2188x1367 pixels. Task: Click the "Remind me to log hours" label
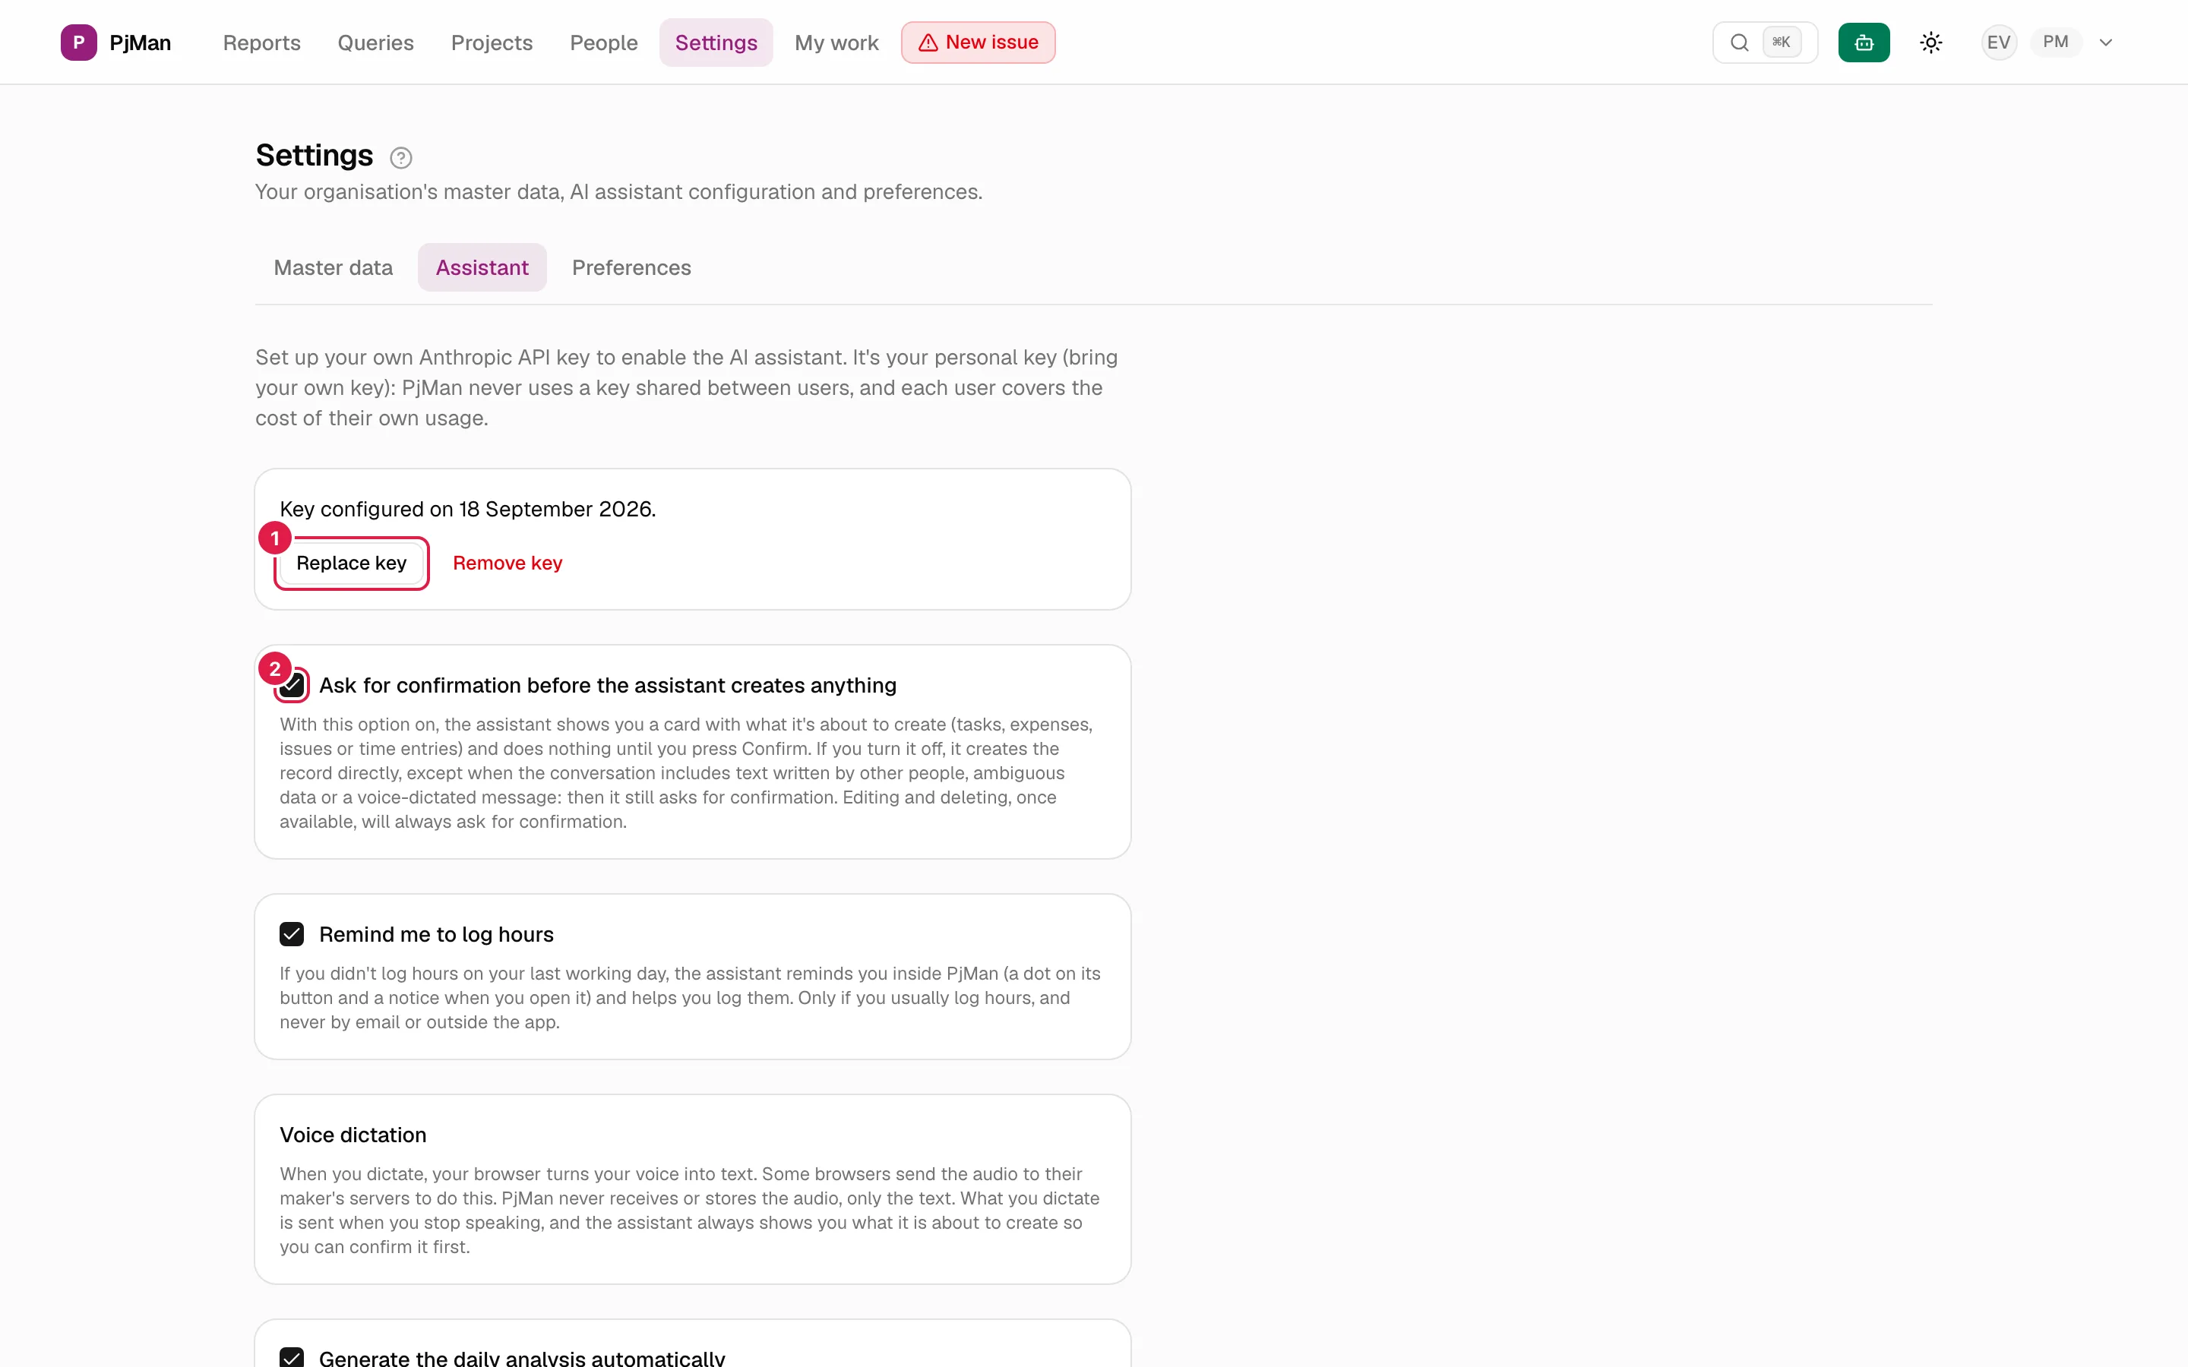pos(436,934)
